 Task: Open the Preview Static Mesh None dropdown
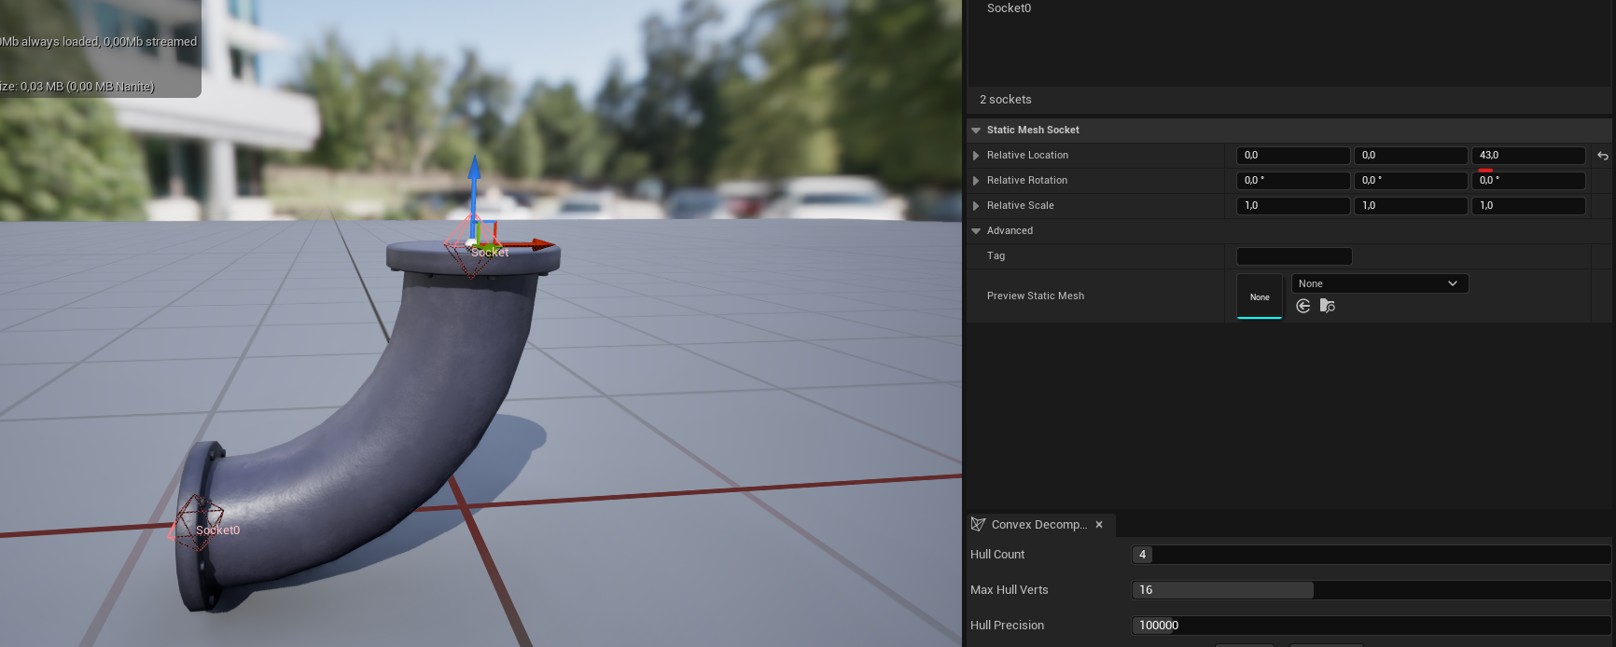point(1378,283)
